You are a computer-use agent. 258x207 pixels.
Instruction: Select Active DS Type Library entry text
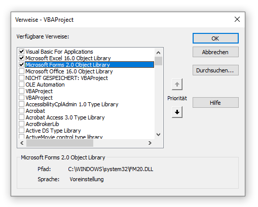coord(53,131)
